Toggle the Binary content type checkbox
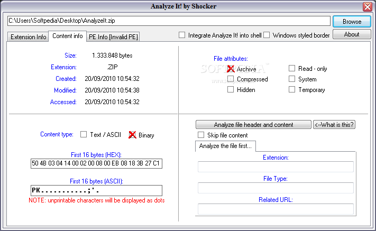 click(x=132, y=135)
